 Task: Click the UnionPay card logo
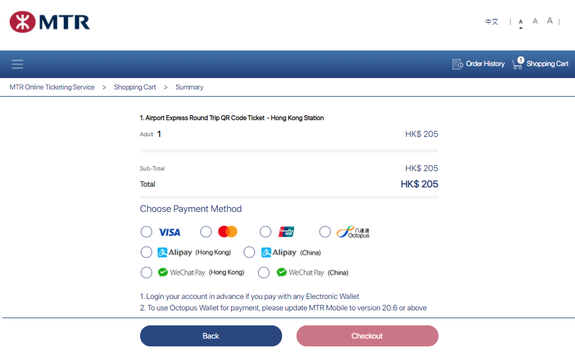tap(287, 231)
